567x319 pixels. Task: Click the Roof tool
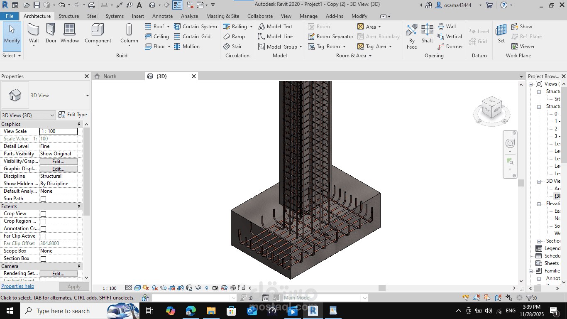(x=154, y=26)
